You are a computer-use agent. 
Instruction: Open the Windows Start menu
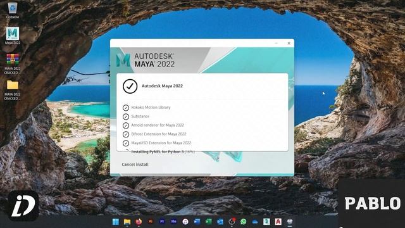(115, 222)
